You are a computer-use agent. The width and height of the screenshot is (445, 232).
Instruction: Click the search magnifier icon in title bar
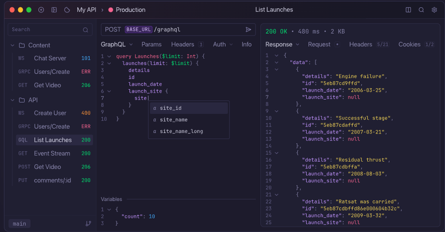pos(421,10)
